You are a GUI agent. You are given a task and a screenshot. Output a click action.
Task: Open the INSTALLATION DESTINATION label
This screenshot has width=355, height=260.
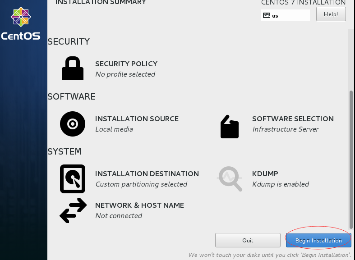(147, 173)
